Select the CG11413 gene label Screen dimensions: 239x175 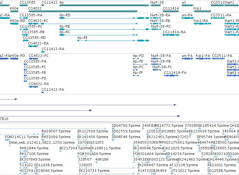pos(49,3)
